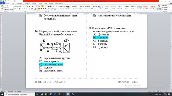This screenshot has height=96, width=172.
Task: Apply subscript formatting
Action: click(x=24, y=9)
